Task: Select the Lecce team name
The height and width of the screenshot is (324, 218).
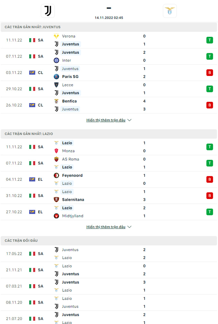Action: 68,85
